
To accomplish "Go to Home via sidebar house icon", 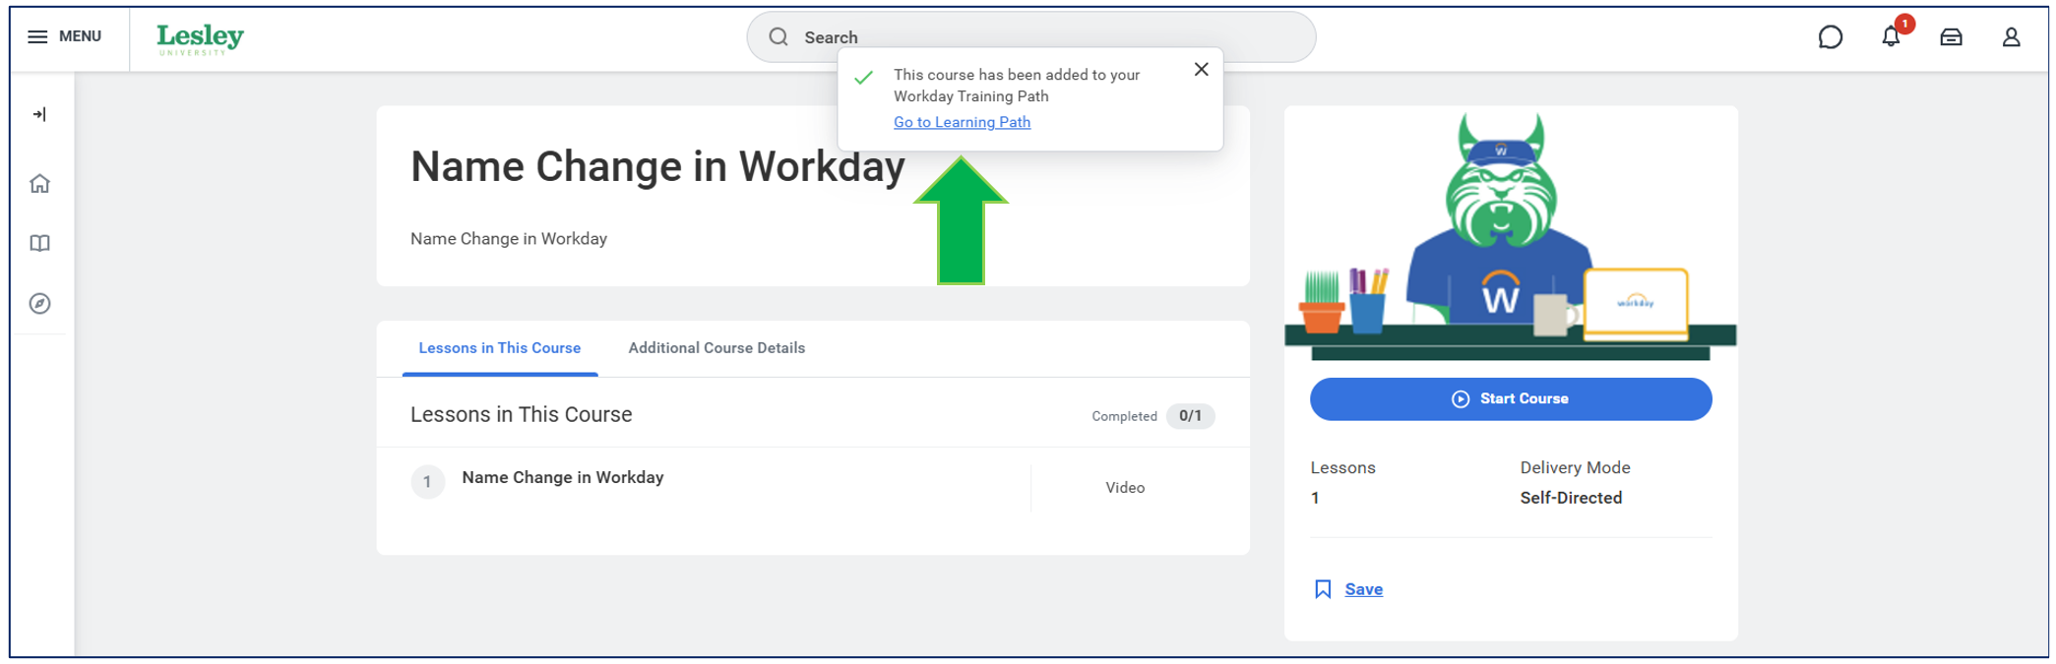I will point(39,184).
